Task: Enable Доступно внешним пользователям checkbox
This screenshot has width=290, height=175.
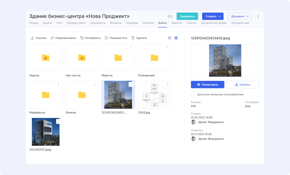Action: coord(193,94)
